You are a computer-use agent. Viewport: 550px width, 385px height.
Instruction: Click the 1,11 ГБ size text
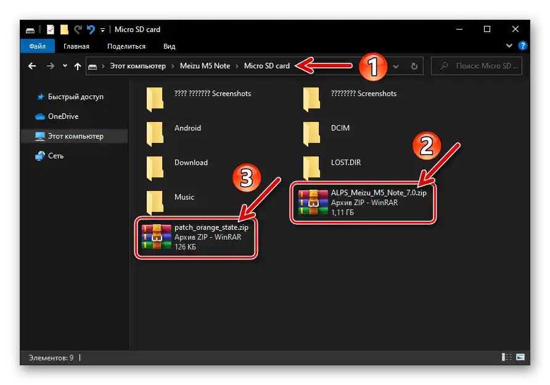342,213
